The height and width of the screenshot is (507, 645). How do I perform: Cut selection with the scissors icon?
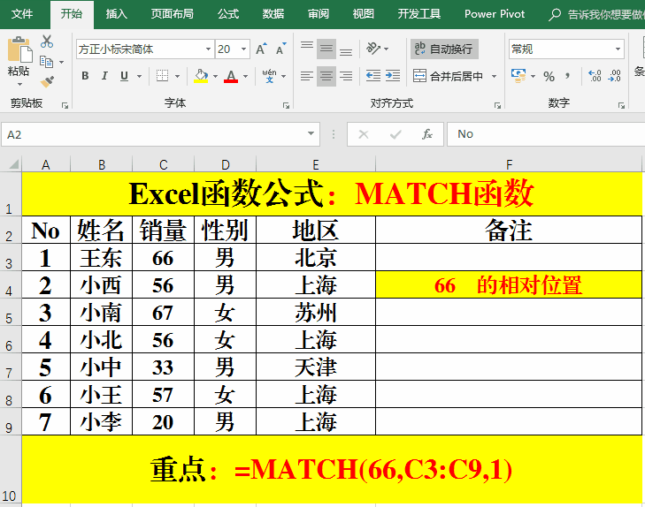click(47, 42)
